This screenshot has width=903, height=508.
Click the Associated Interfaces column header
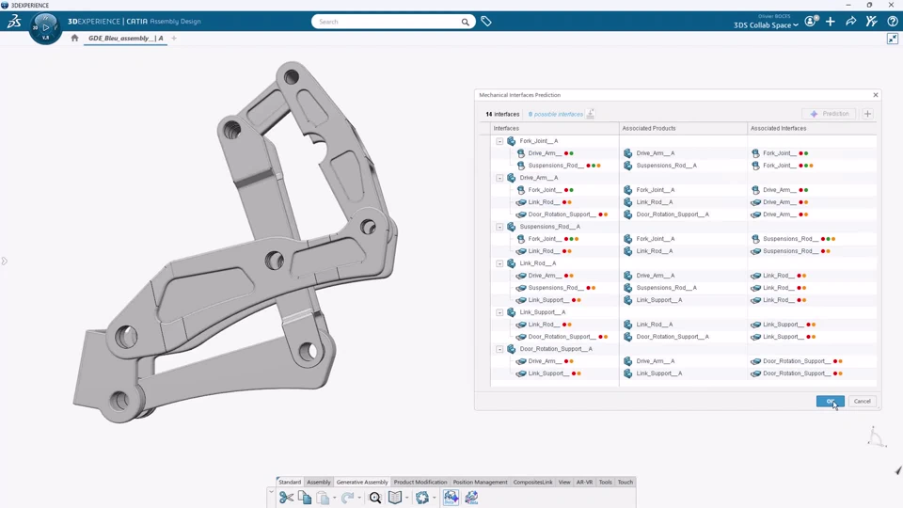(812, 129)
